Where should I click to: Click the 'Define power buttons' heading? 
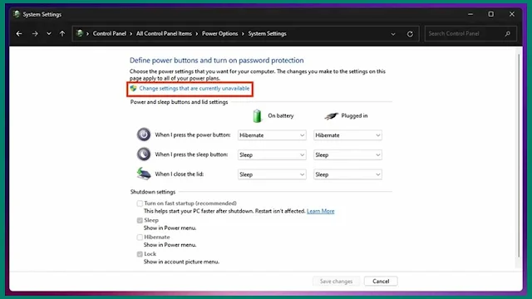(216, 61)
